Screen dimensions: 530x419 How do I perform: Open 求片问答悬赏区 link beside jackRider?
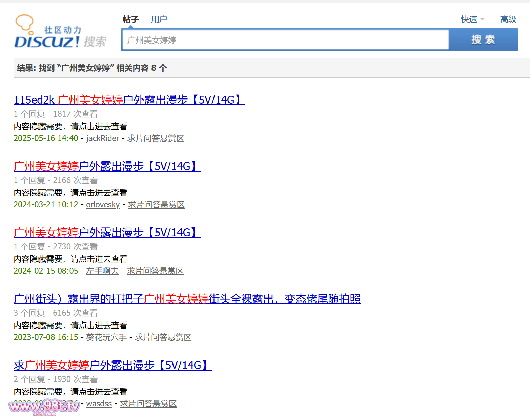point(156,138)
